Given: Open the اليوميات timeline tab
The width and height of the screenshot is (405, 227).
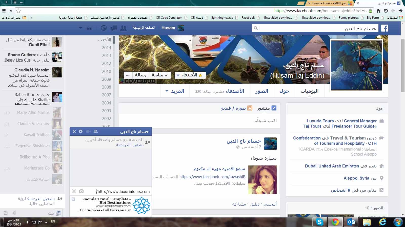Looking at the screenshot, I should pyautogui.click(x=309, y=91).
